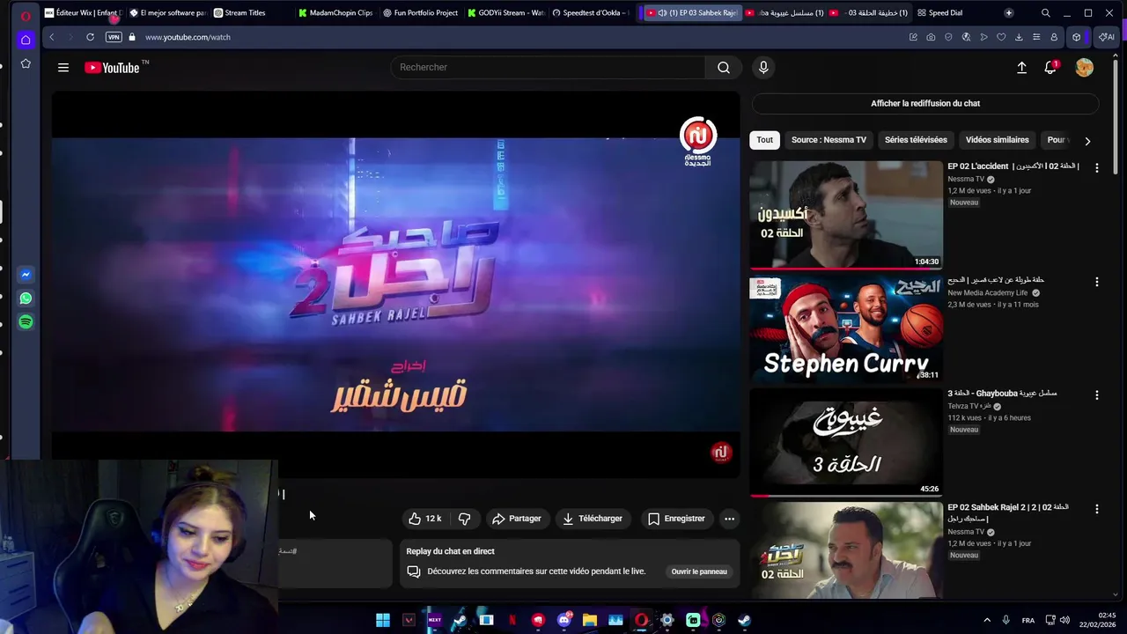Open Stephen Curry video thumbnail
The height and width of the screenshot is (634, 1127).
point(845,328)
